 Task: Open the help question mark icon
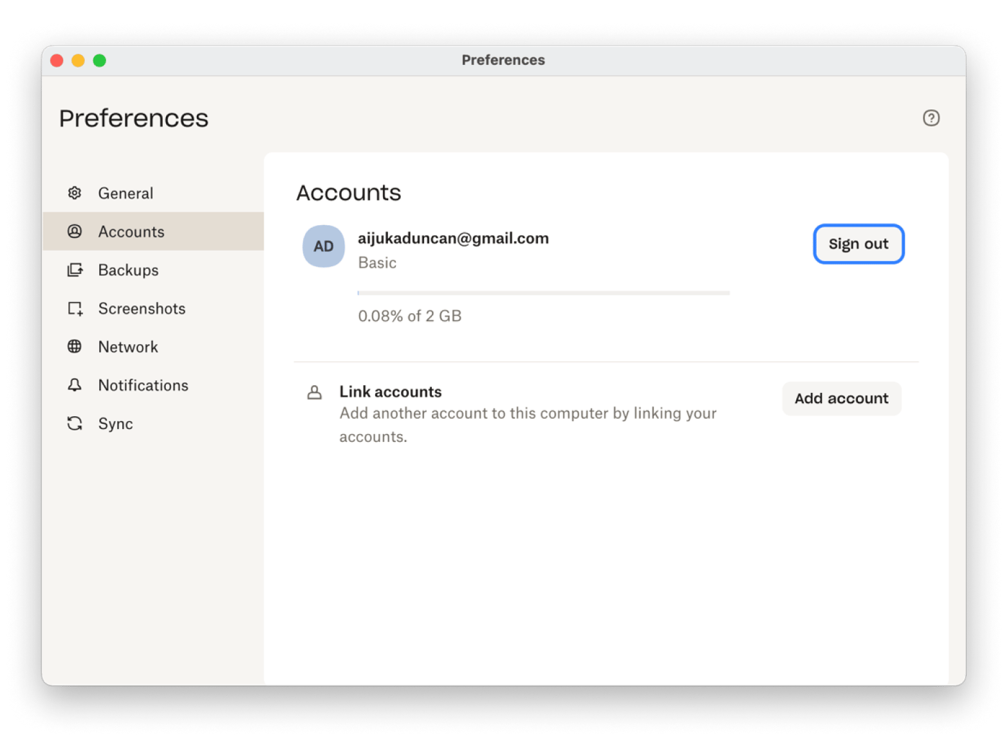tap(931, 118)
